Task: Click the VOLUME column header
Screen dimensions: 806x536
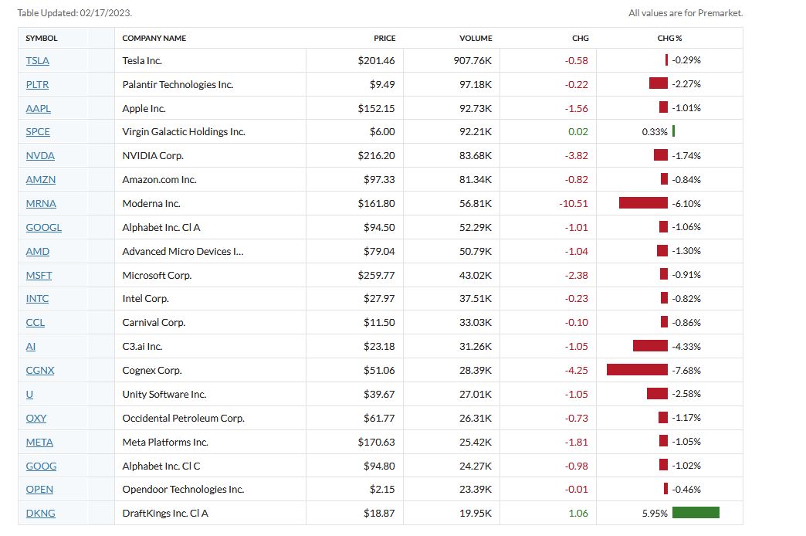Action: (476, 38)
